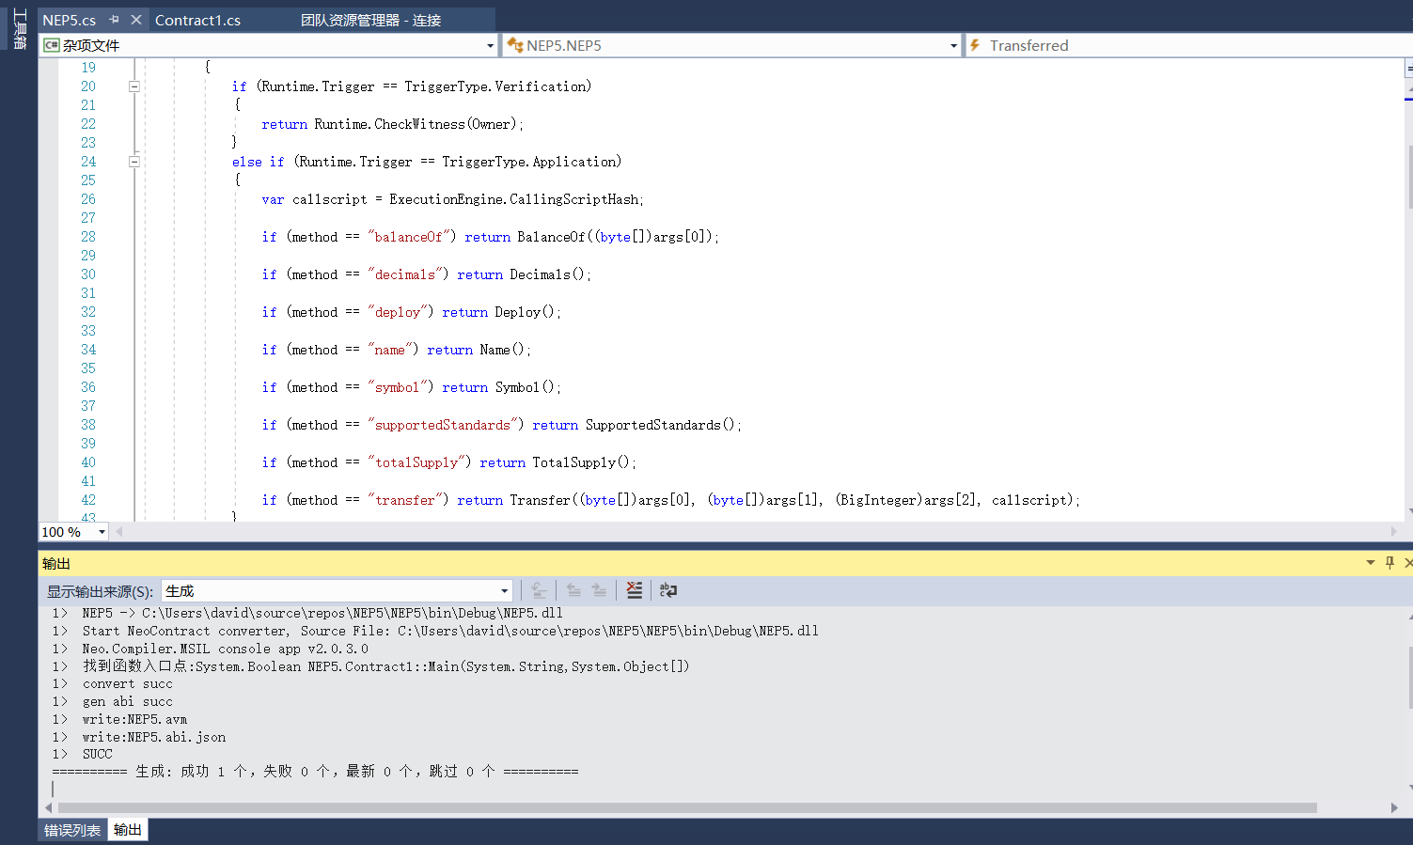
Task: Click the Neo.Compiler.MSIL console app output line
Action: pos(226,649)
